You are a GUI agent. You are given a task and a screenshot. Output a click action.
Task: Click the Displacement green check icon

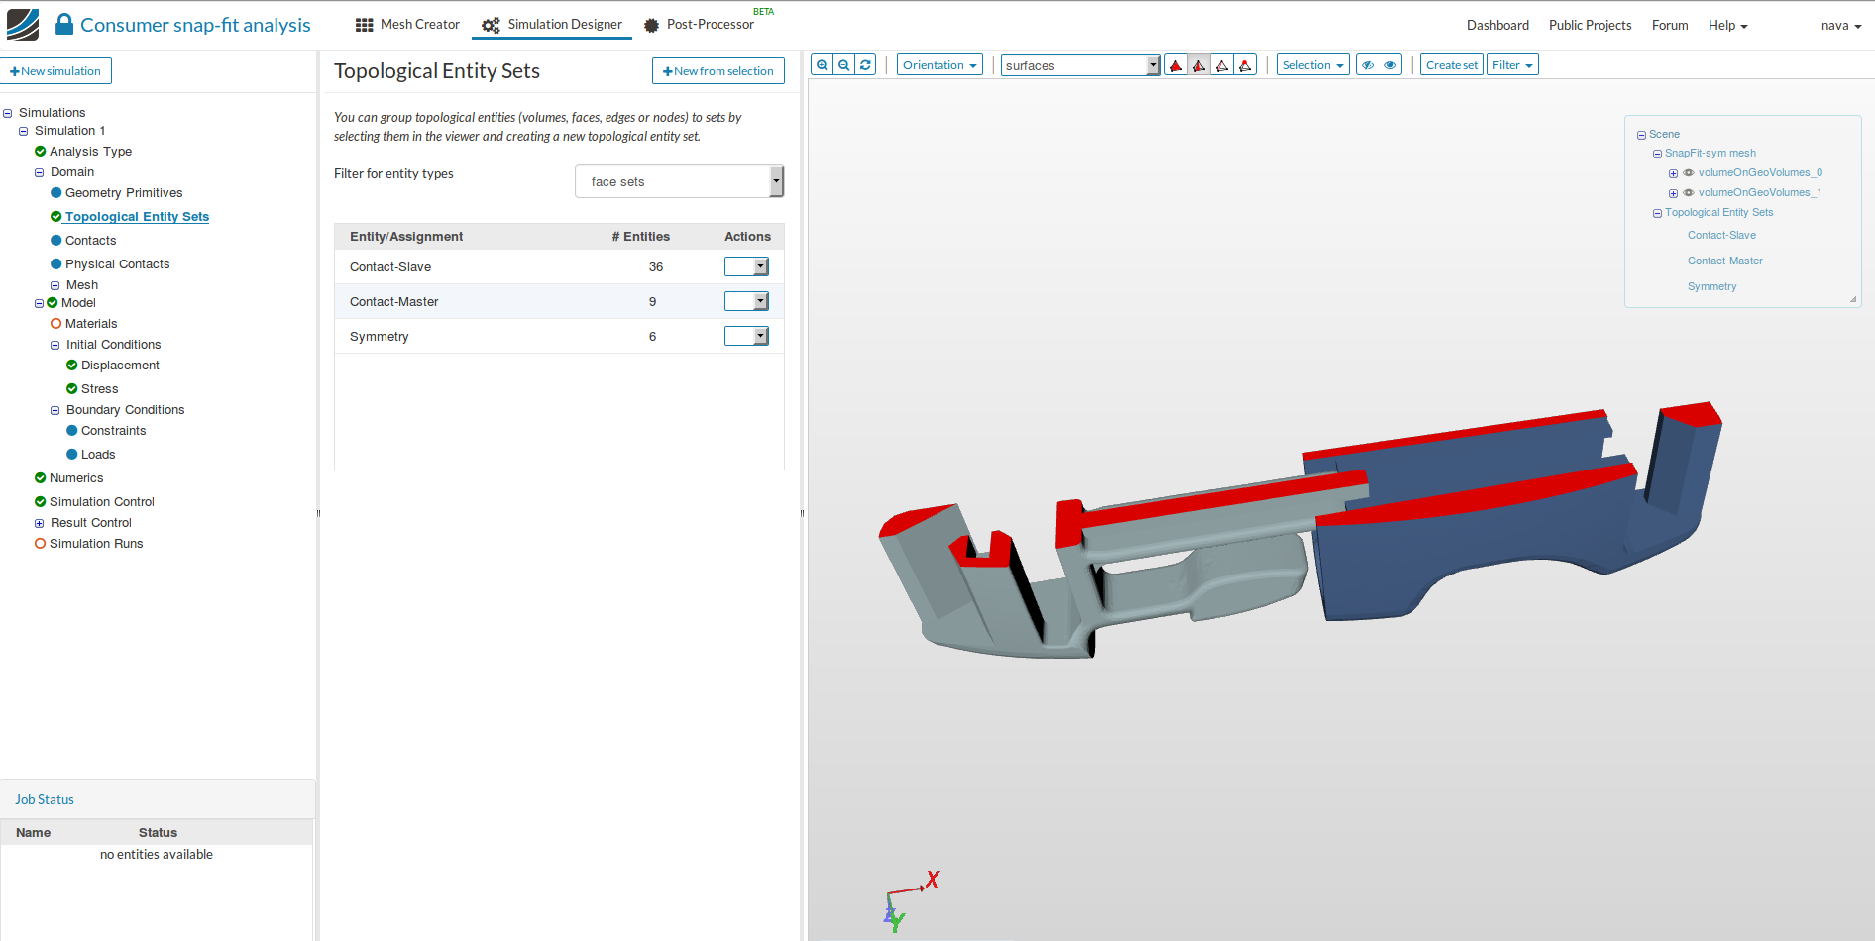(72, 366)
